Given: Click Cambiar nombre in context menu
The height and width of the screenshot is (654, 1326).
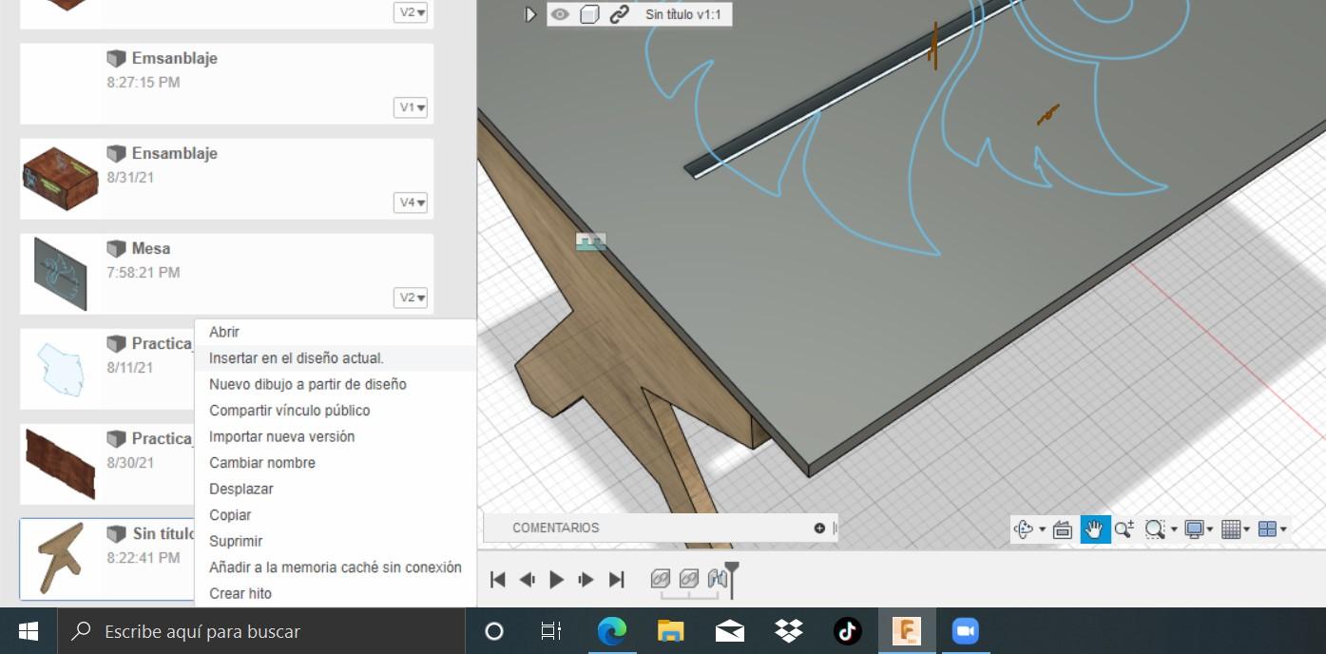Looking at the screenshot, I should [x=262, y=463].
